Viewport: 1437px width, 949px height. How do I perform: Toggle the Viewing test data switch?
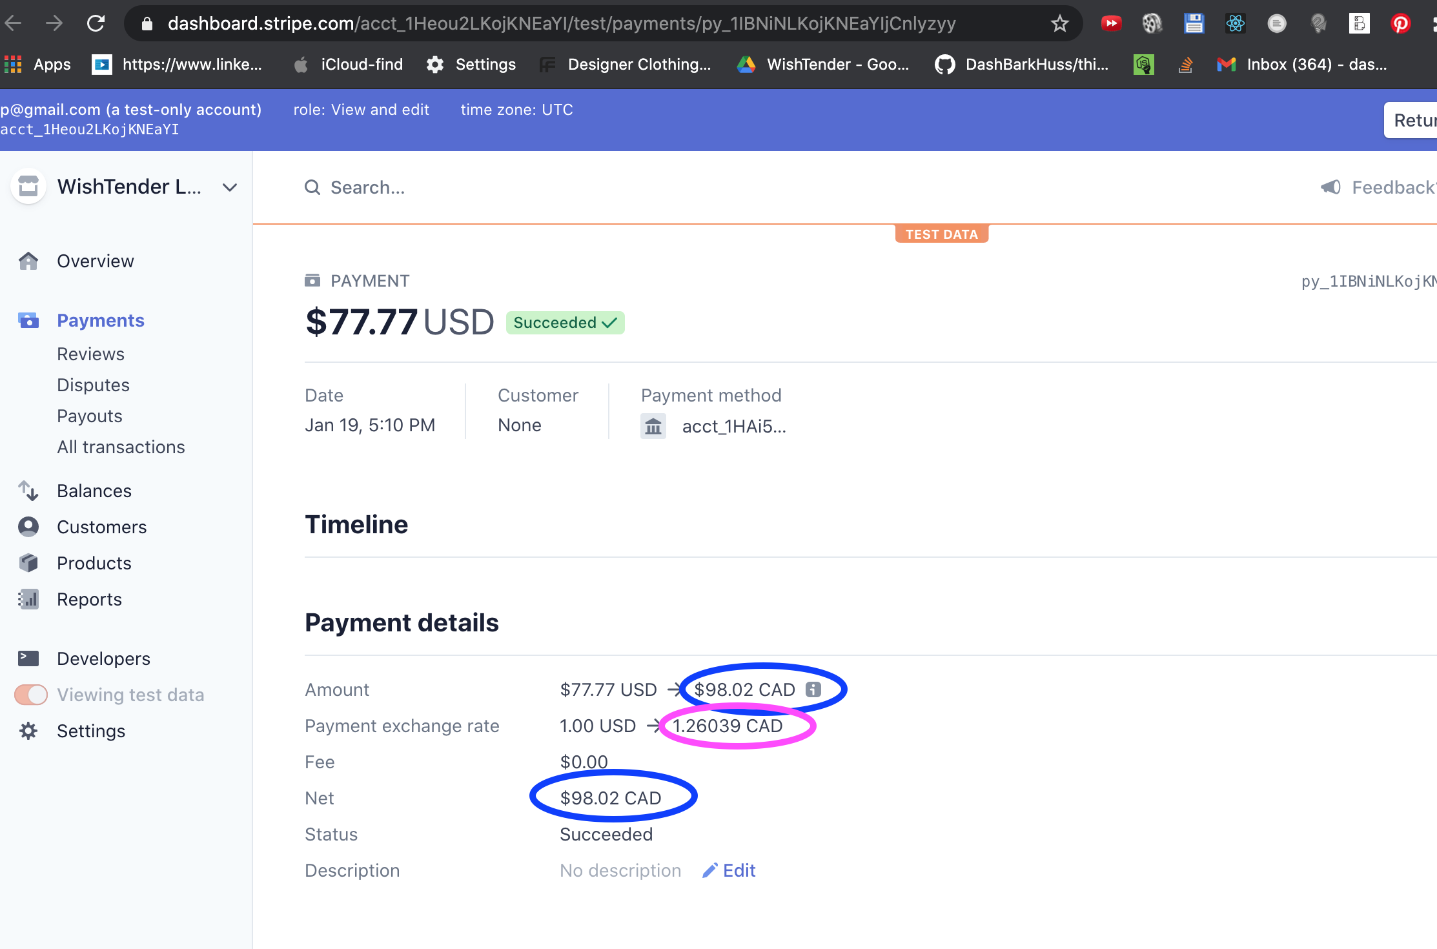point(31,695)
